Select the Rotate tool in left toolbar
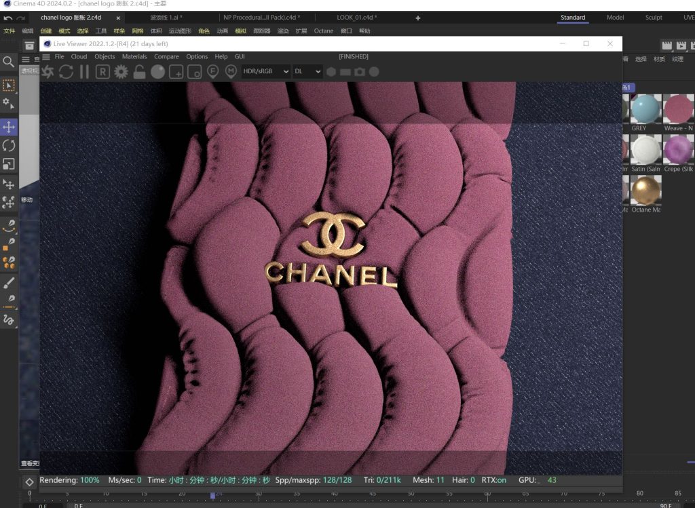Screen dimensions: 695x508 (9, 146)
